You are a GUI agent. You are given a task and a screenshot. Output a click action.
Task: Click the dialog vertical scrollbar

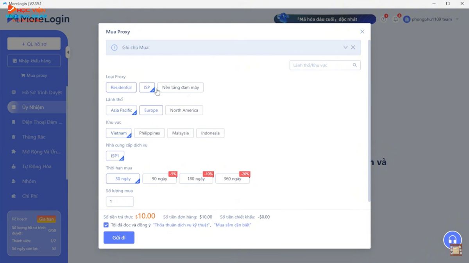369,121
